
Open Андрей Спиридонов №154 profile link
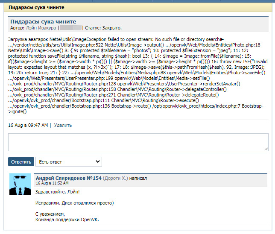[68, 178]
